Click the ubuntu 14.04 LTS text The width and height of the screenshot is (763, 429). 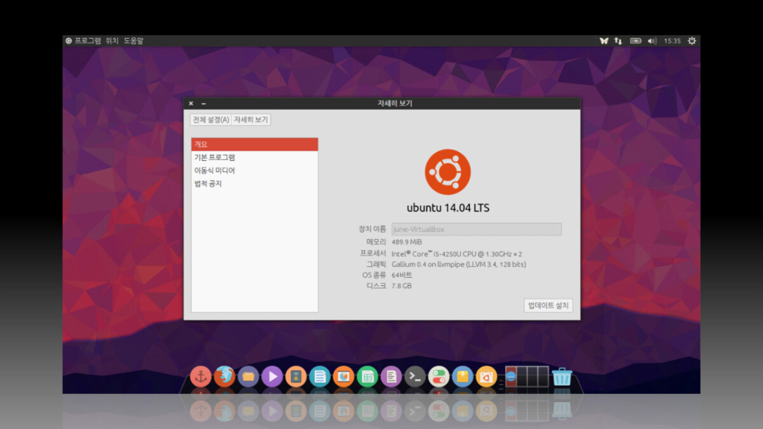tap(448, 208)
